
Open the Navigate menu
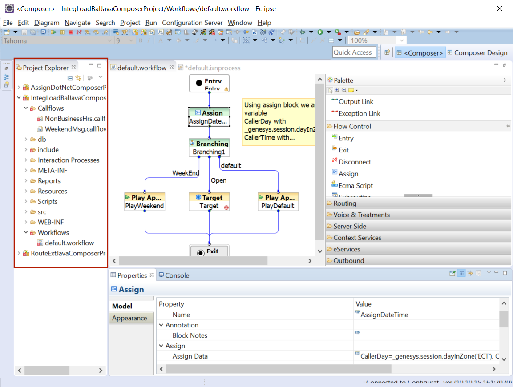77,23
